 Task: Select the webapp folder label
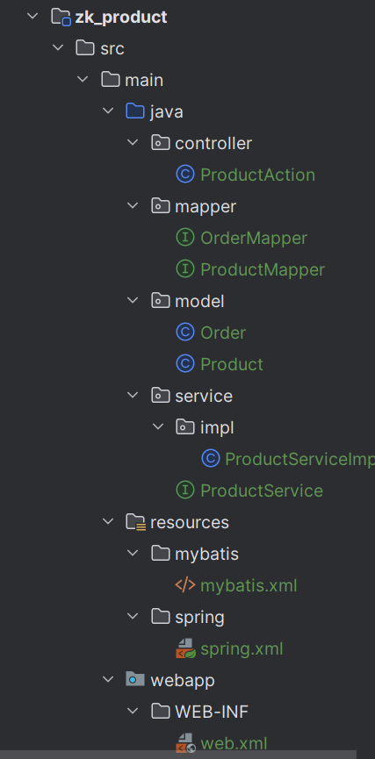pos(183,681)
